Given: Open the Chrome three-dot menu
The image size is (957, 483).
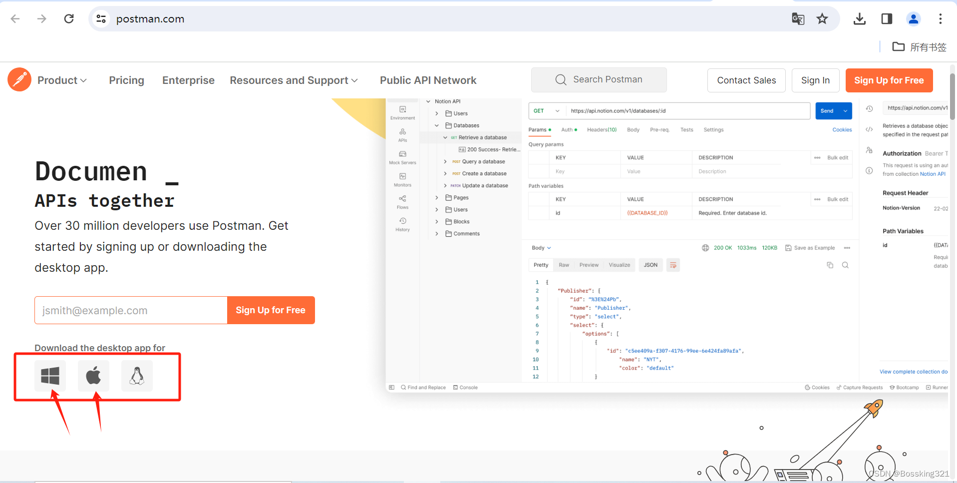Looking at the screenshot, I should pos(941,19).
